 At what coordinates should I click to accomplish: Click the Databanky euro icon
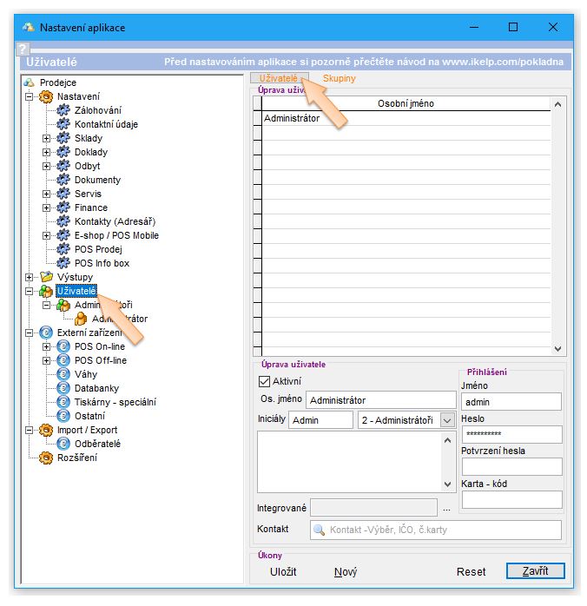tap(63, 388)
